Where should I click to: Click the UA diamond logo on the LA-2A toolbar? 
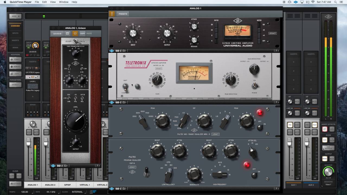(x=111, y=102)
